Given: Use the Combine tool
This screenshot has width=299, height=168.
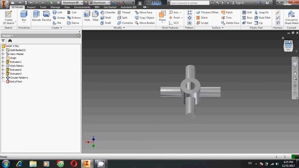Looking at the screenshot, I should point(125,23).
